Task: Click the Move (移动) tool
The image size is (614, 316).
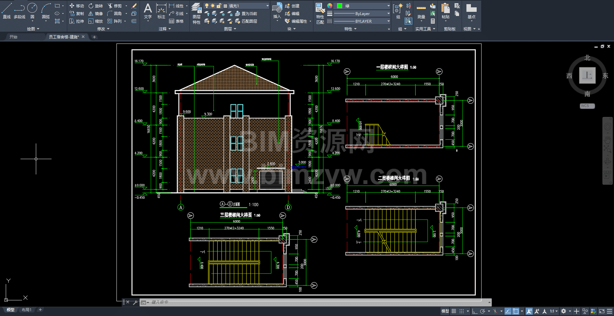Action: tap(77, 6)
